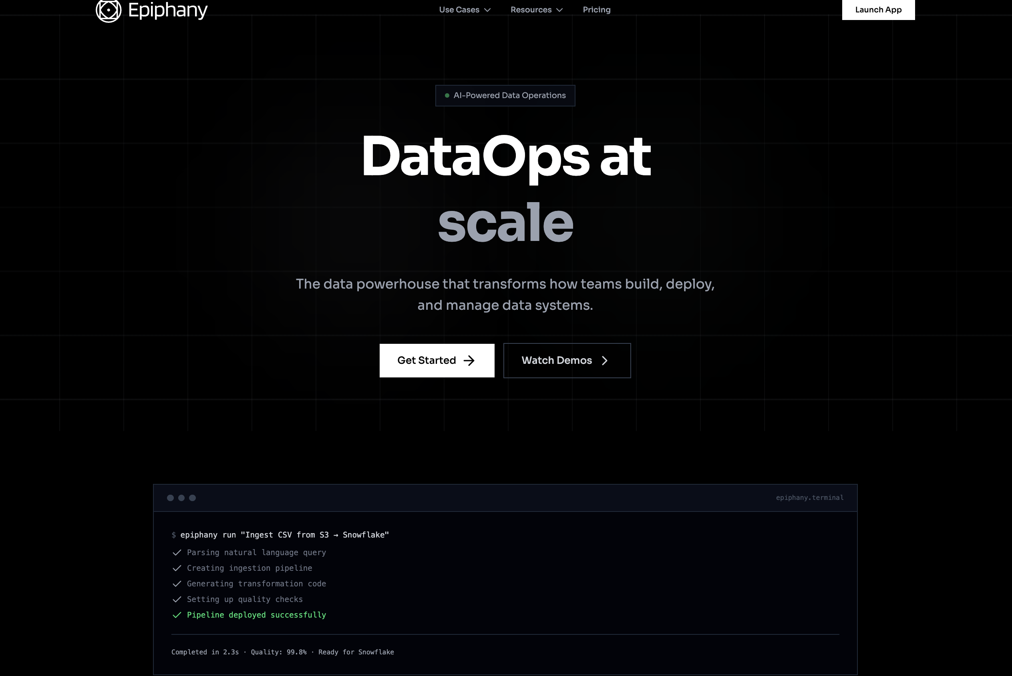The width and height of the screenshot is (1012, 676).
Task: Click the epiphany run command line
Action: [x=280, y=535]
